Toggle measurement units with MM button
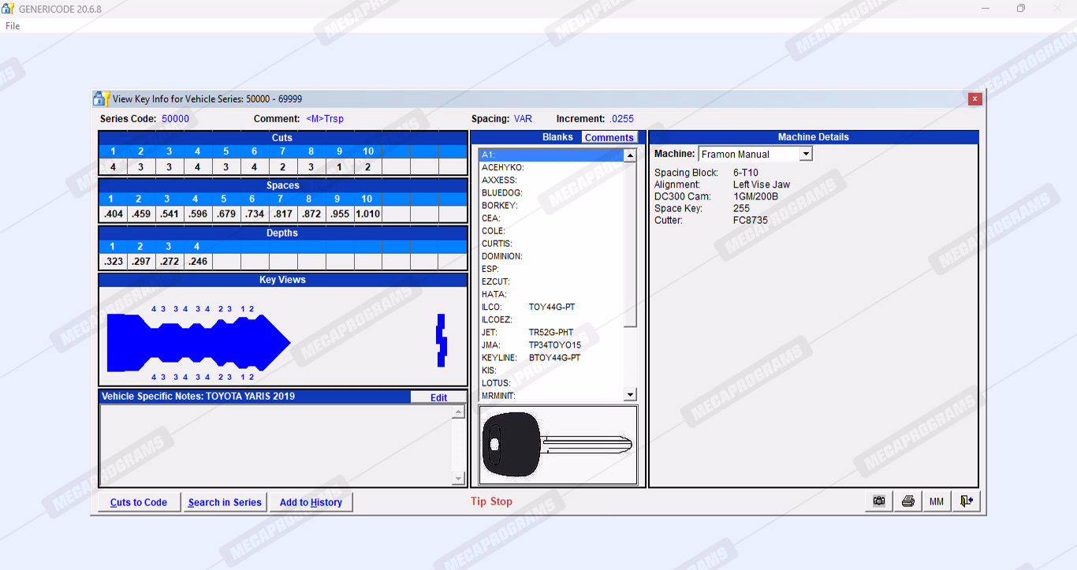The height and width of the screenshot is (570, 1077). click(937, 501)
